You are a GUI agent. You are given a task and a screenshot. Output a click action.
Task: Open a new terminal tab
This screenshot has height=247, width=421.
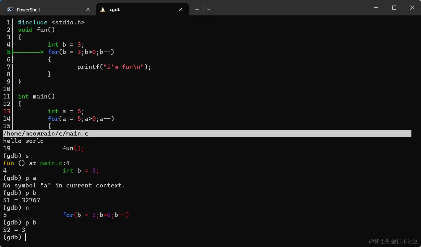pyautogui.click(x=197, y=10)
